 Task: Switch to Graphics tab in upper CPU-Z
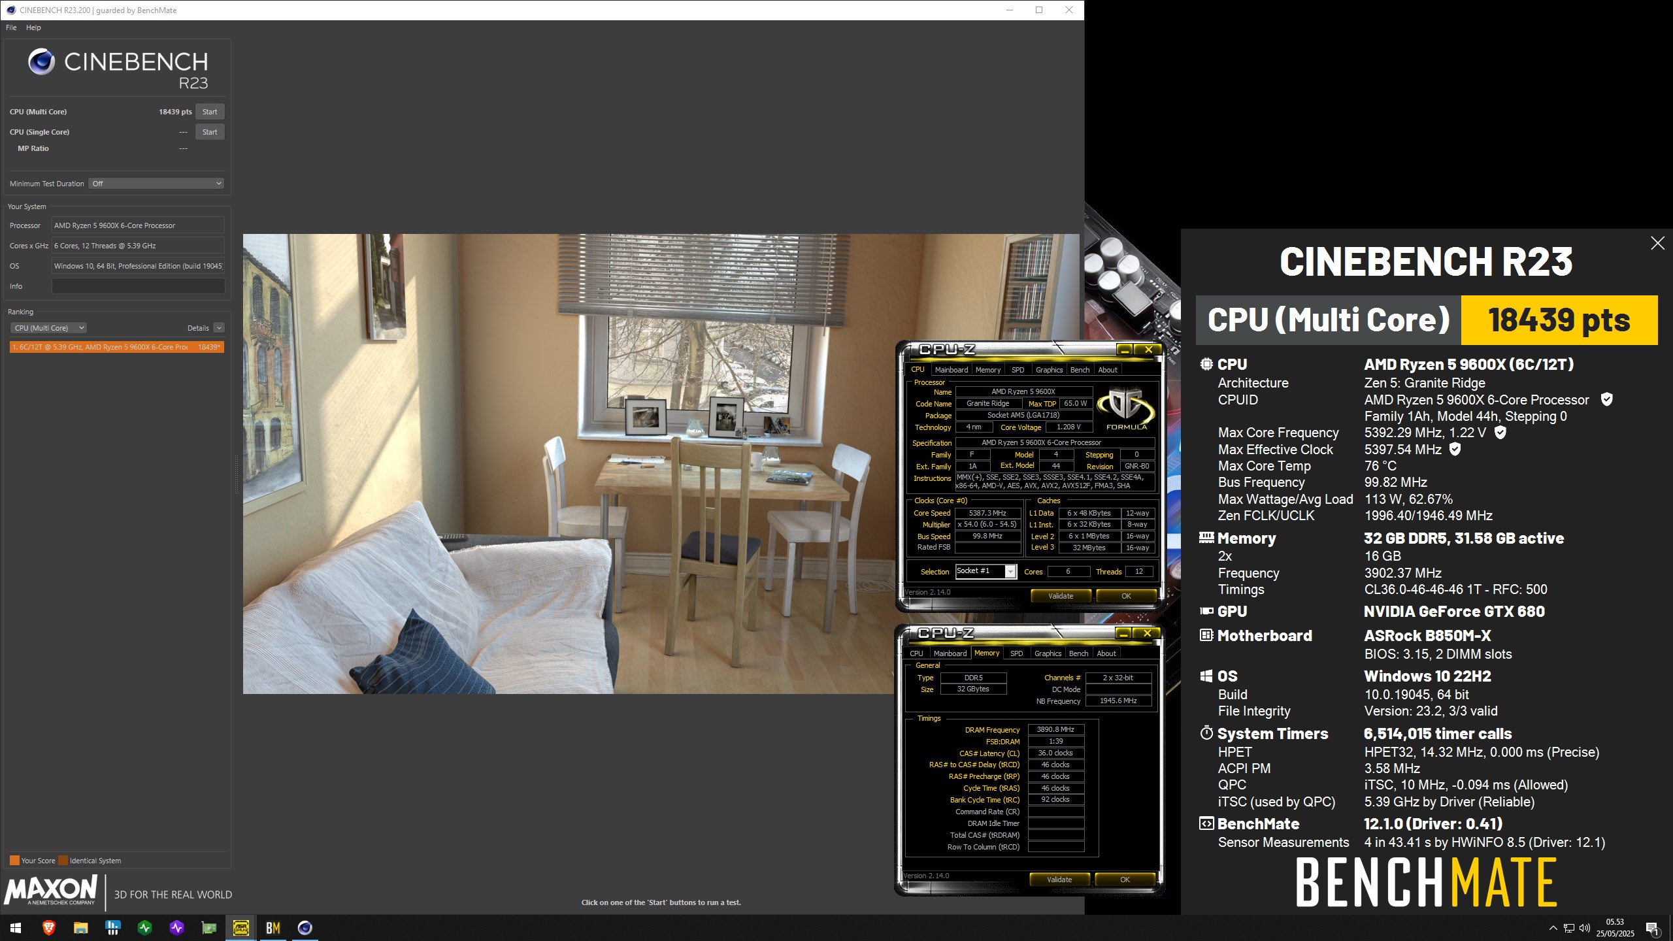point(1049,370)
